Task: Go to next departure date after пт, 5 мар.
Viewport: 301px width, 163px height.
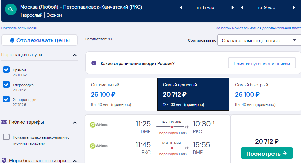Action: point(232,8)
